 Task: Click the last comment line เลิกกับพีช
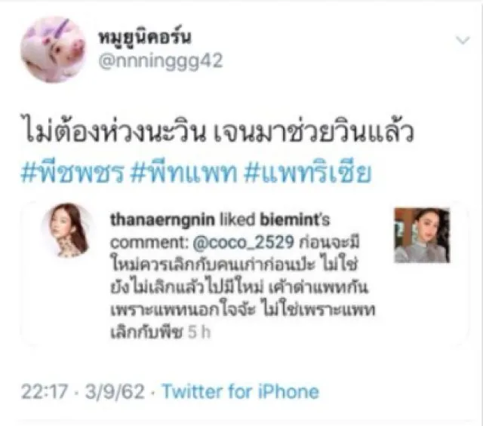(x=146, y=333)
